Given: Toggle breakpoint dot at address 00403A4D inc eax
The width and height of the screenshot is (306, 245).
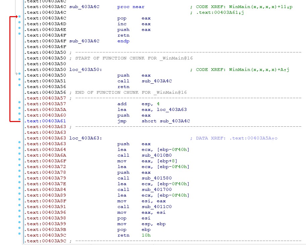Looking at the screenshot, I should click(19, 22).
